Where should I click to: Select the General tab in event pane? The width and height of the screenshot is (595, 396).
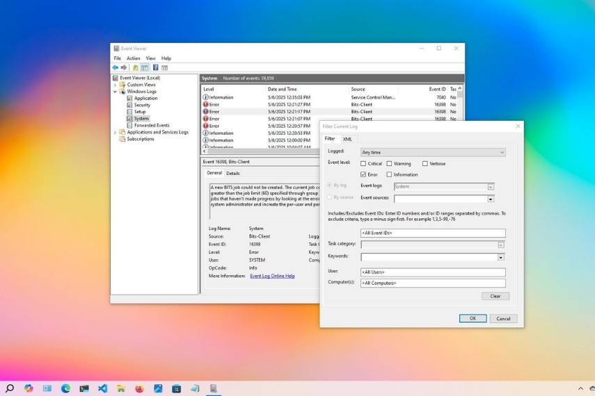[x=214, y=173]
